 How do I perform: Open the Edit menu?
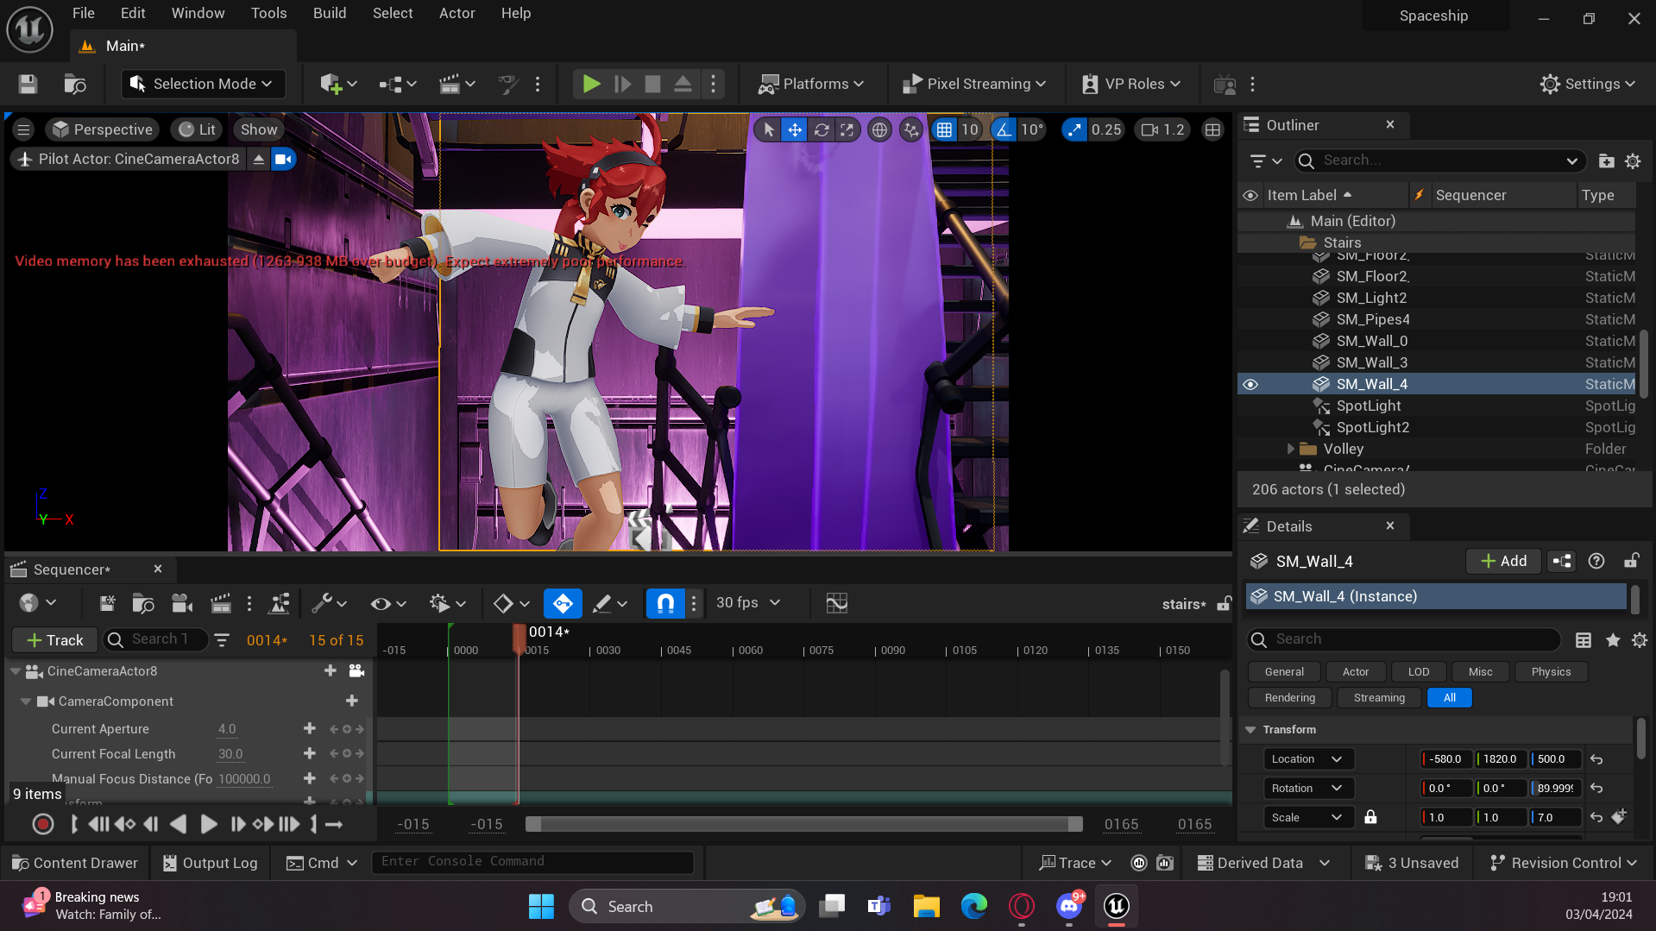(x=133, y=13)
